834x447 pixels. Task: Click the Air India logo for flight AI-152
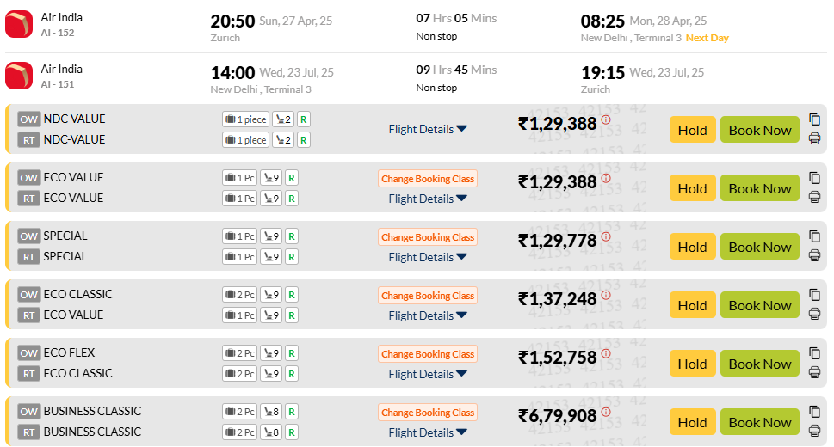click(x=19, y=24)
